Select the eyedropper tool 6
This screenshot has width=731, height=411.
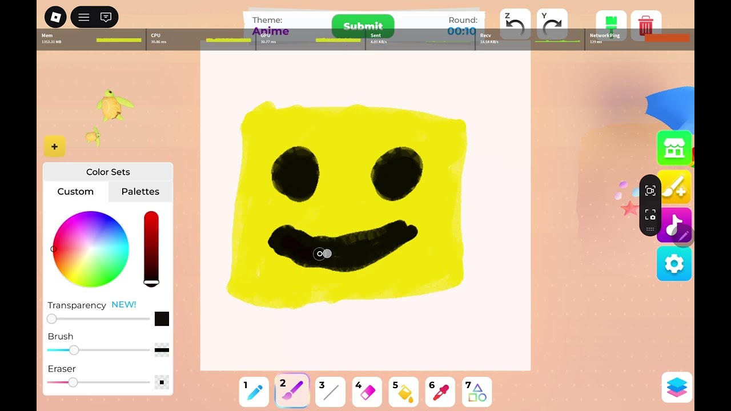440,392
